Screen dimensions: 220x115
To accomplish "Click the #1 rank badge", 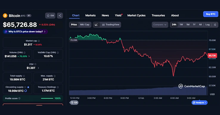I will [29, 16].
